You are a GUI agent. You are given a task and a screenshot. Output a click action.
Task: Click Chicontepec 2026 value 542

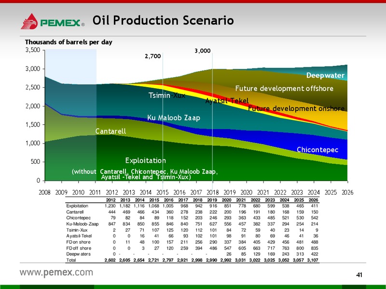point(315,218)
